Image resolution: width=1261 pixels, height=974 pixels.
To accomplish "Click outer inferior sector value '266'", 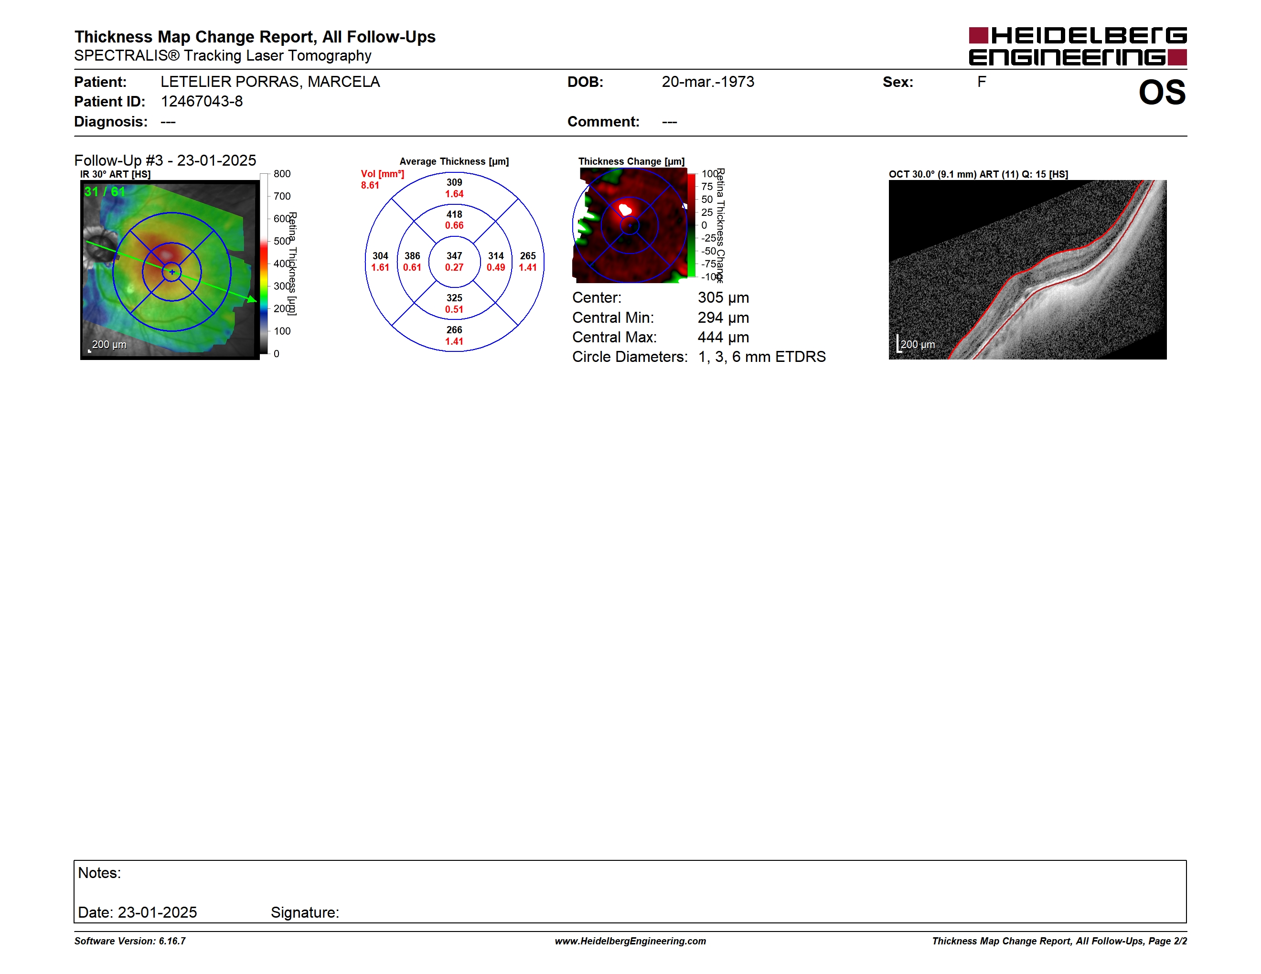I will click(454, 330).
